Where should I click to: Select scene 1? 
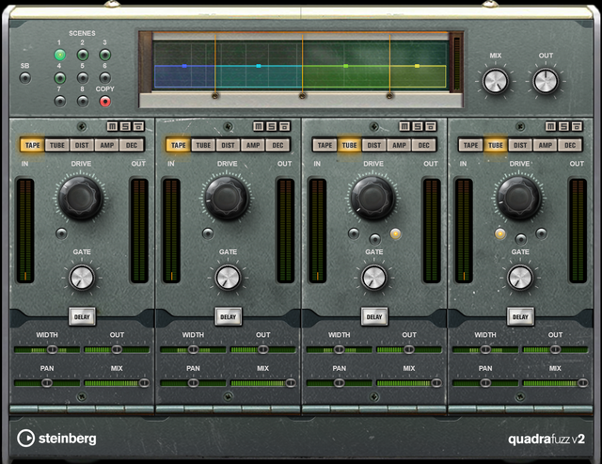point(59,55)
